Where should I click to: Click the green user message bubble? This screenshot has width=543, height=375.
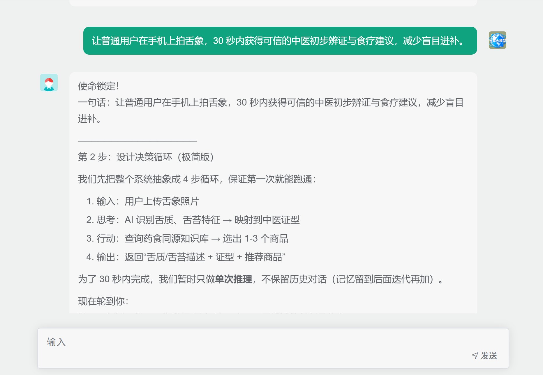(x=280, y=41)
